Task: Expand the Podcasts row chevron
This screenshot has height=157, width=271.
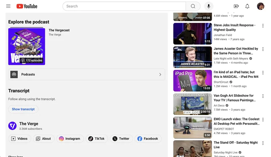Action: (x=160, y=75)
